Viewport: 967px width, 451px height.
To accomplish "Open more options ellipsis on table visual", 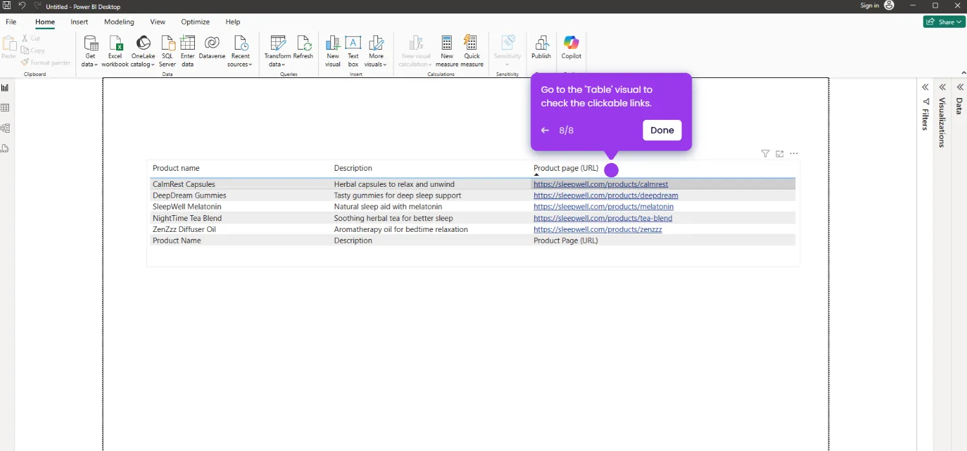I will [x=794, y=153].
